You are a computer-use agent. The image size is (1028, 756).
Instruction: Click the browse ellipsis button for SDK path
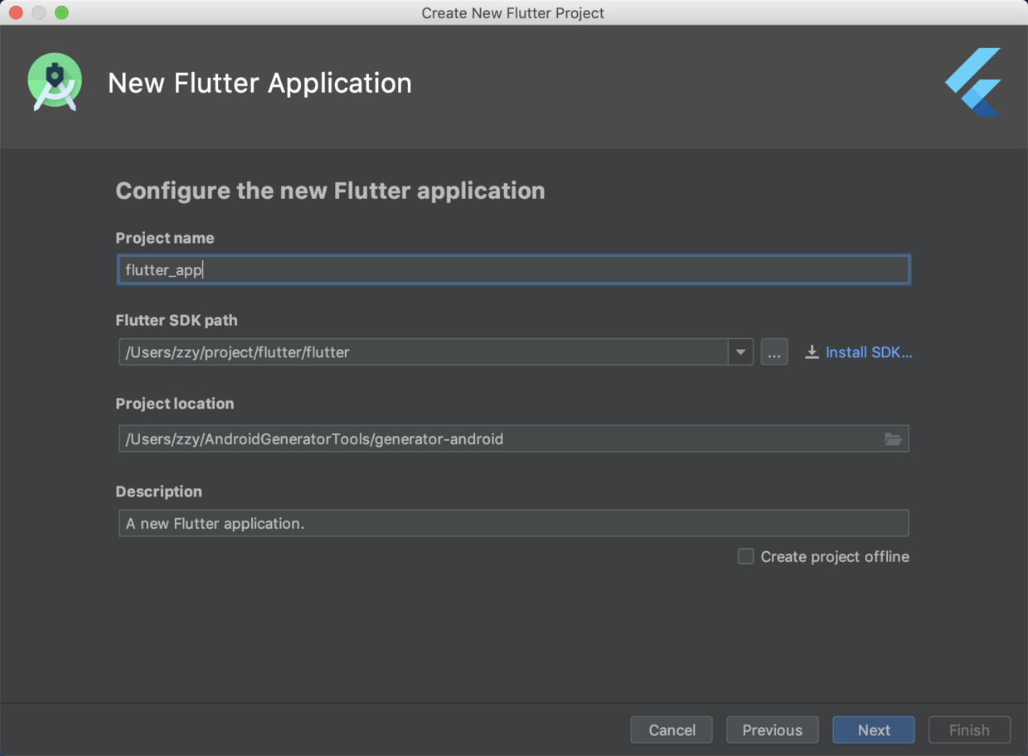click(773, 352)
